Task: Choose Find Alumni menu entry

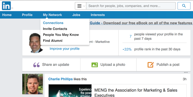Action: coord(53,41)
